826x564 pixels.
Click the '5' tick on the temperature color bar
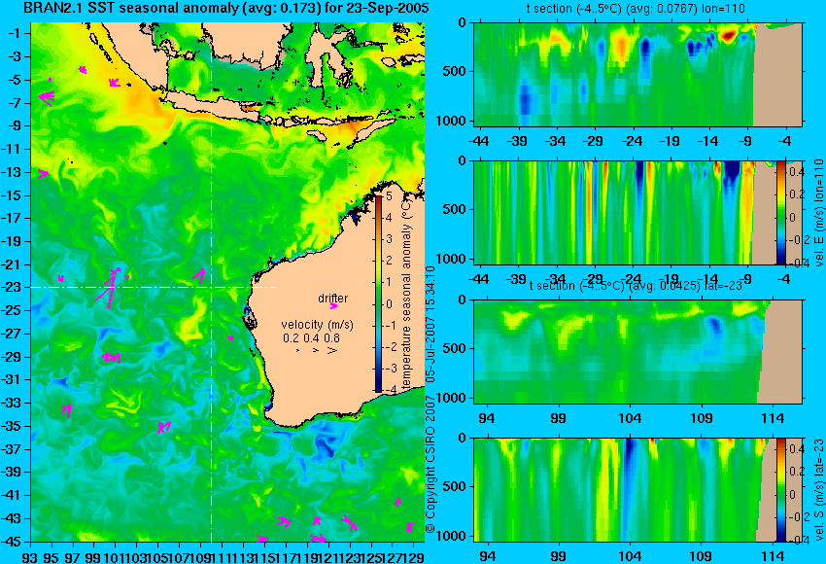pyautogui.click(x=389, y=196)
